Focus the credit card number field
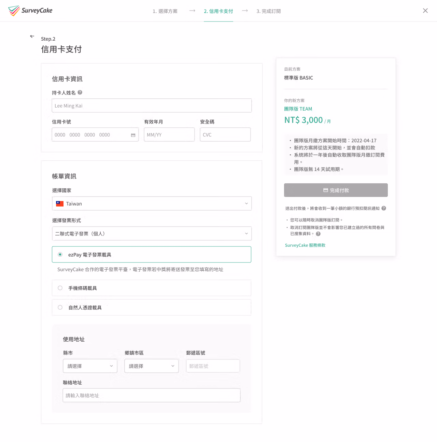 click(x=95, y=134)
